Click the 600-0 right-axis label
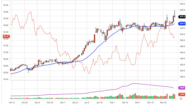The width and height of the screenshot is (188, 105). click(x=182, y=10)
